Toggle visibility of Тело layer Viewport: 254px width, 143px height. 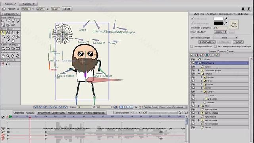[193, 106]
